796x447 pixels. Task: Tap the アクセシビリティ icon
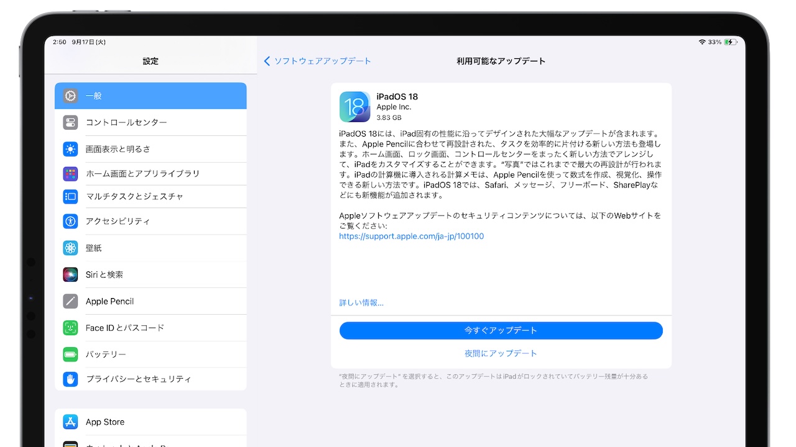coord(70,221)
